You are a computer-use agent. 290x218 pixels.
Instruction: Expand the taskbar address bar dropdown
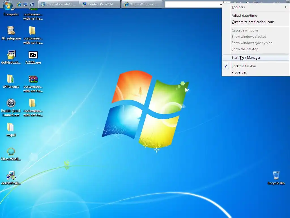(221, 4)
